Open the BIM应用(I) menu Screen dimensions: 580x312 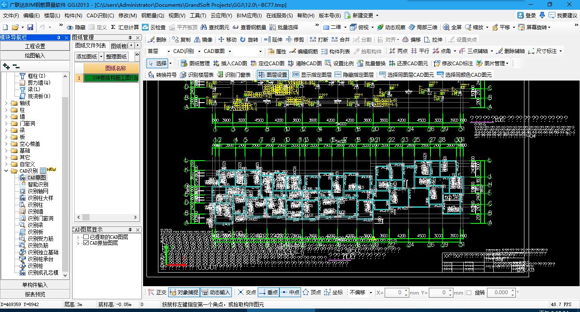(x=249, y=15)
